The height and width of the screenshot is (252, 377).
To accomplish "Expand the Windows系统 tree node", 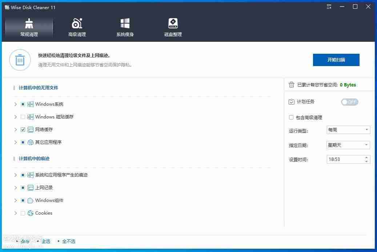I will pos(16,104).
